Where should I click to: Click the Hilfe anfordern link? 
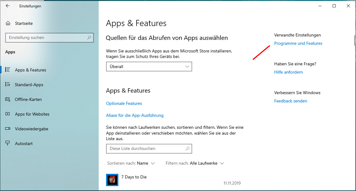(288, 72)
